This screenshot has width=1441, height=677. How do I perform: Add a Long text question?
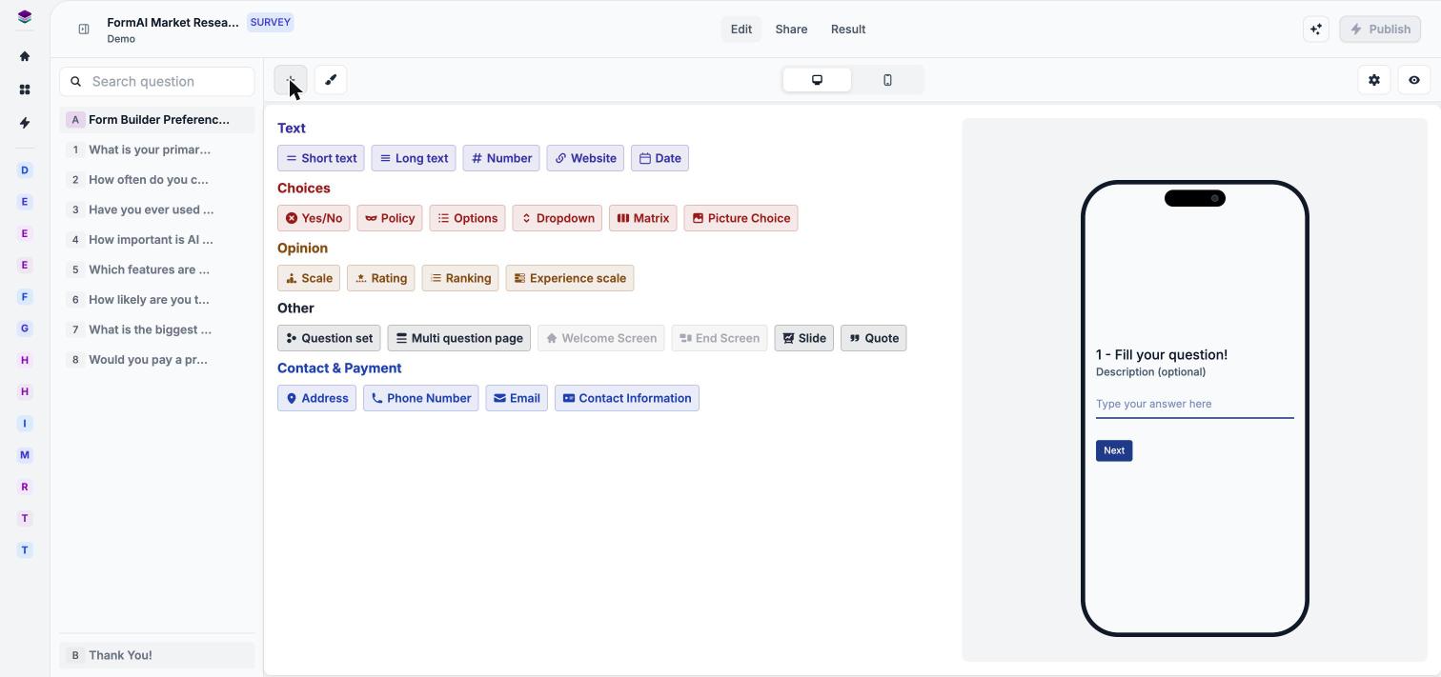tap(414, 158)
